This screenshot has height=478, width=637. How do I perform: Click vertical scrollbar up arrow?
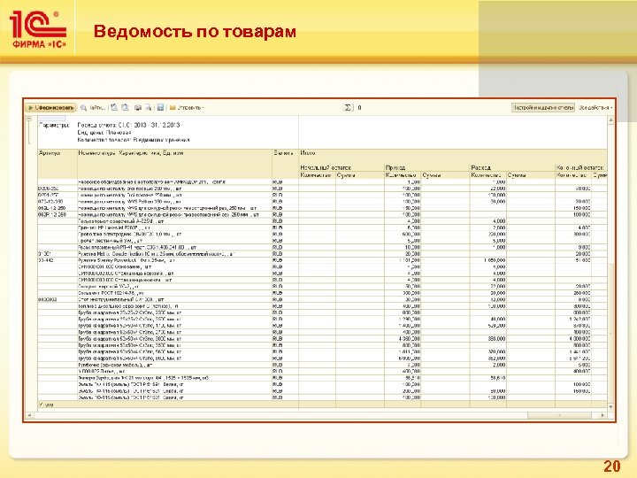(x=610, y=119)
